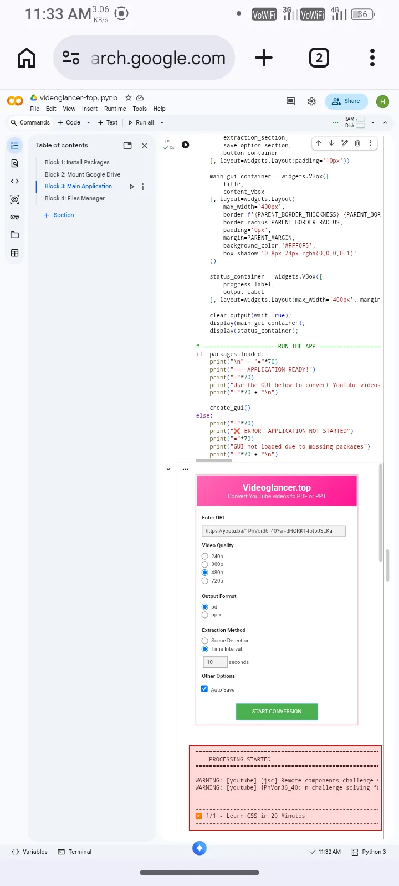399x886 pixels.
Task: Click the Share button
Action: (x=346, y=101)
